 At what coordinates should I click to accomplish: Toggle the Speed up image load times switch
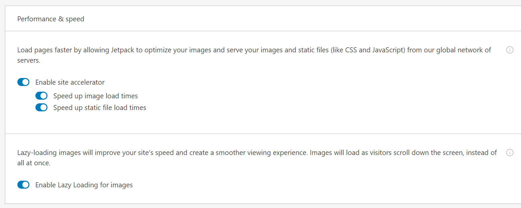41,96
